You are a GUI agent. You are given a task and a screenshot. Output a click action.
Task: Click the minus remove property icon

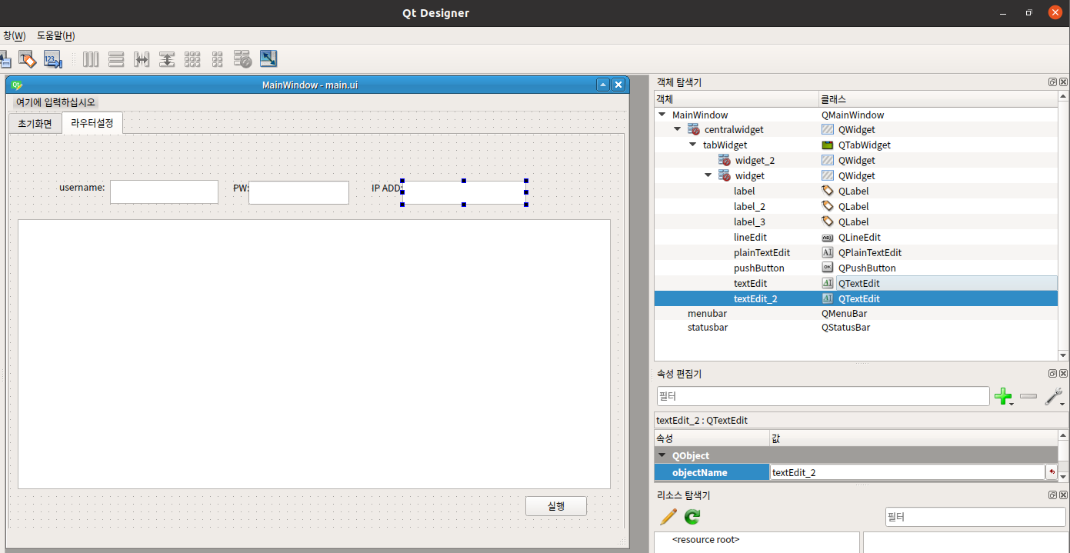tap(1028, 397)
